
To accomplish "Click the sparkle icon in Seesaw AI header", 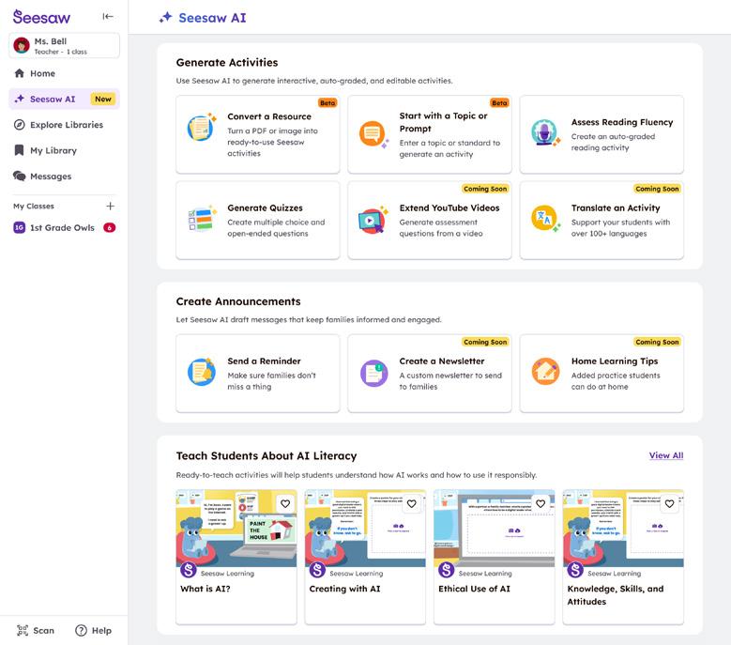I will (x=165, y=18).
